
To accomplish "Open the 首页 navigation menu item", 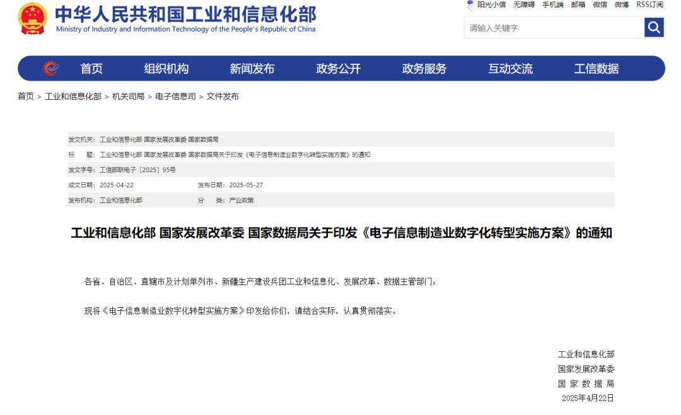I will [91, 69].
